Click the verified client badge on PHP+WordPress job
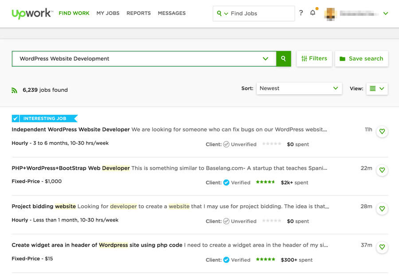399x275 pixels. tap(226, 182)
